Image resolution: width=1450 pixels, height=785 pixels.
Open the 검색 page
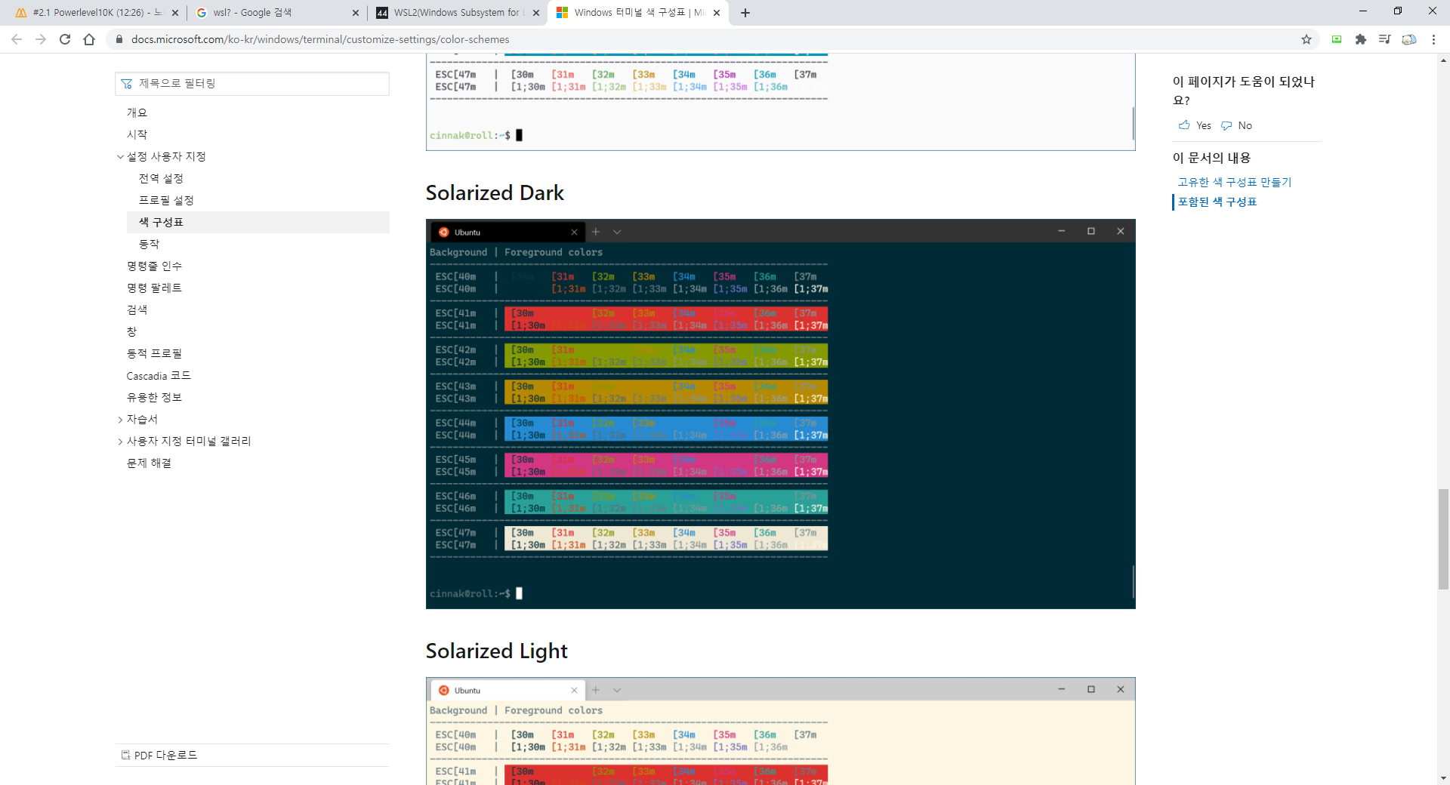137,309
